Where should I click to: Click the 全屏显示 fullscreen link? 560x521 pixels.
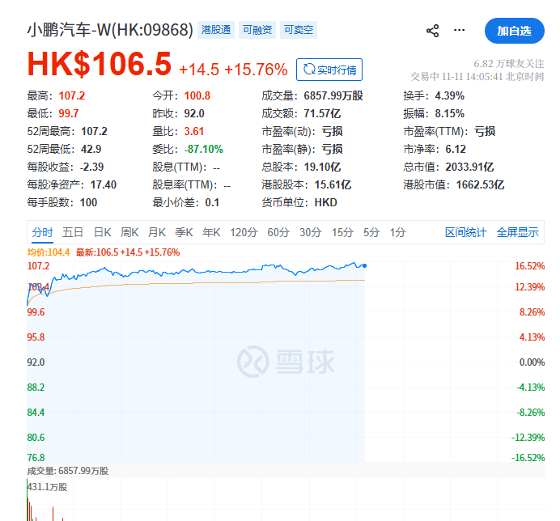(517, 232)
